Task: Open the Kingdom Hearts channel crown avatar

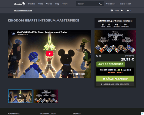Action: point(13,33)
